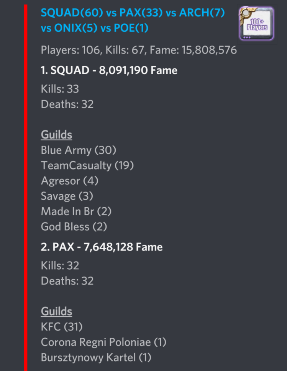The width and height of the screenshot is (287, 371).
Task: Click the Players, Kills, Fame summary line
Action: click(x=139, y=50)
